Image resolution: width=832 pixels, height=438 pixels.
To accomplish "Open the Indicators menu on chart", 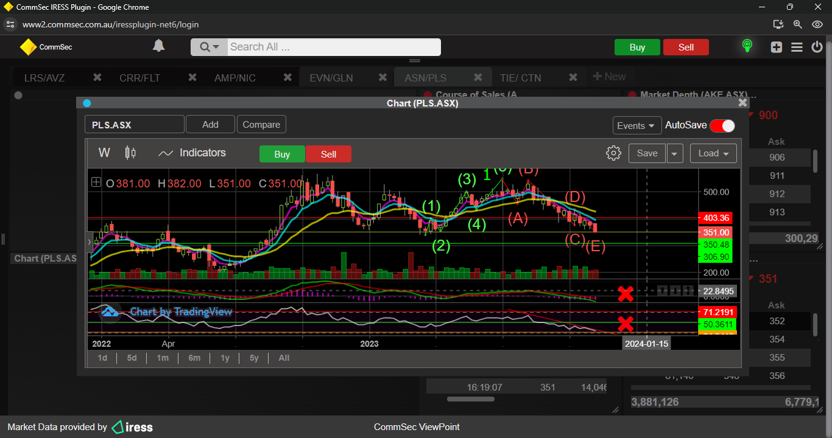I will click(x=192, y=153).
